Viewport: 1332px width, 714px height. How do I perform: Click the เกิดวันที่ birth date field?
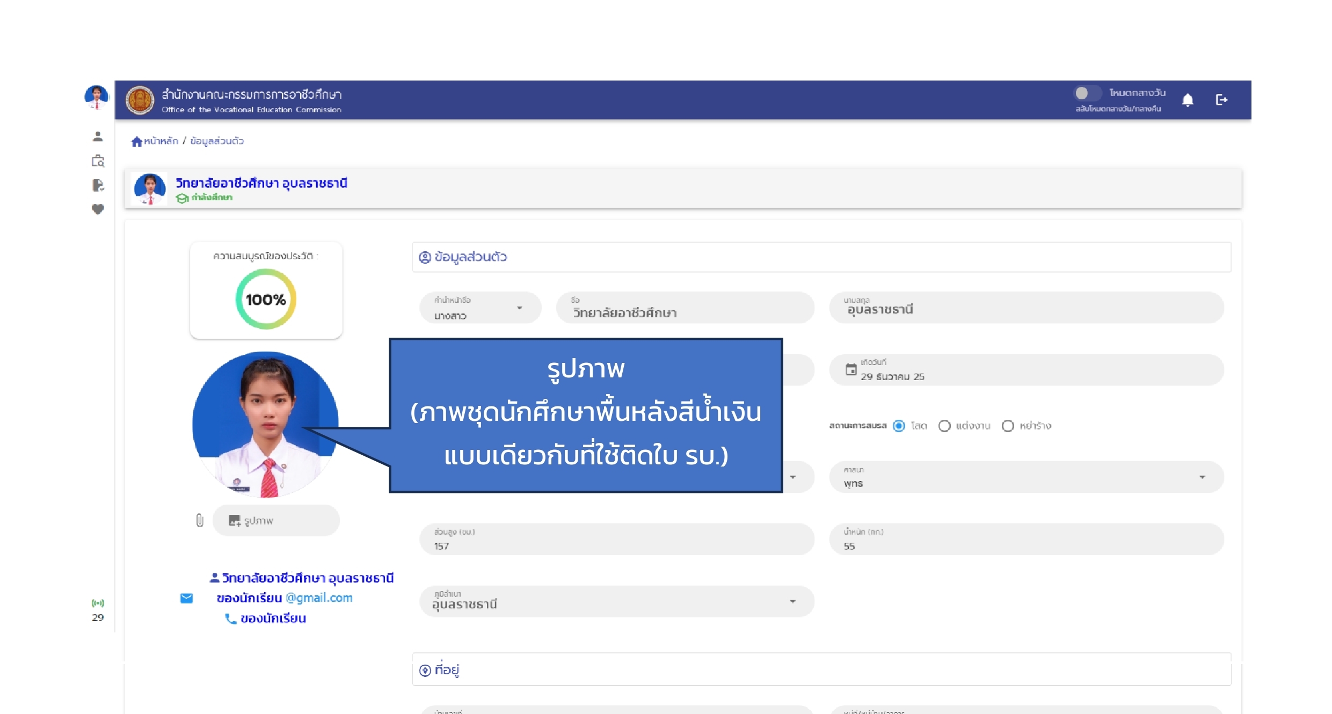[1027, 370]
